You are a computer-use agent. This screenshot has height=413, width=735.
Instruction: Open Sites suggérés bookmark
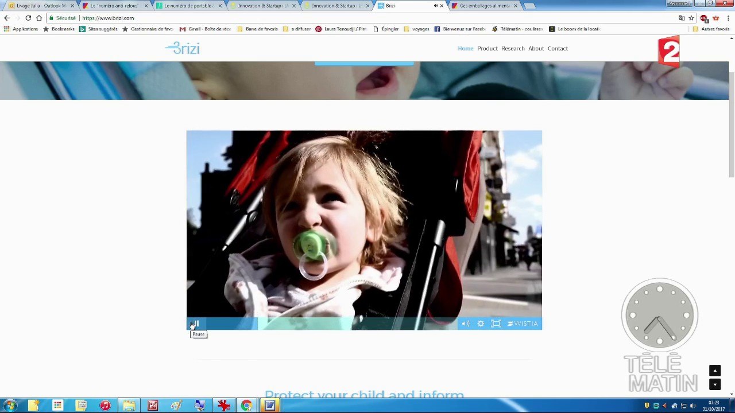point(98,29)
